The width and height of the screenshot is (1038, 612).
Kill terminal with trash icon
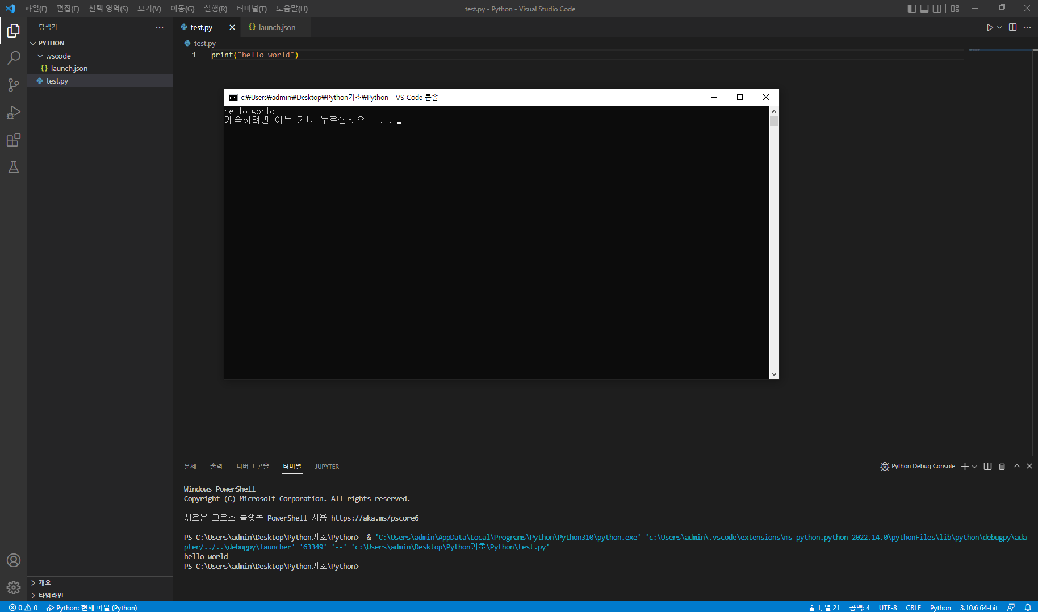(x=1002, y=466)
